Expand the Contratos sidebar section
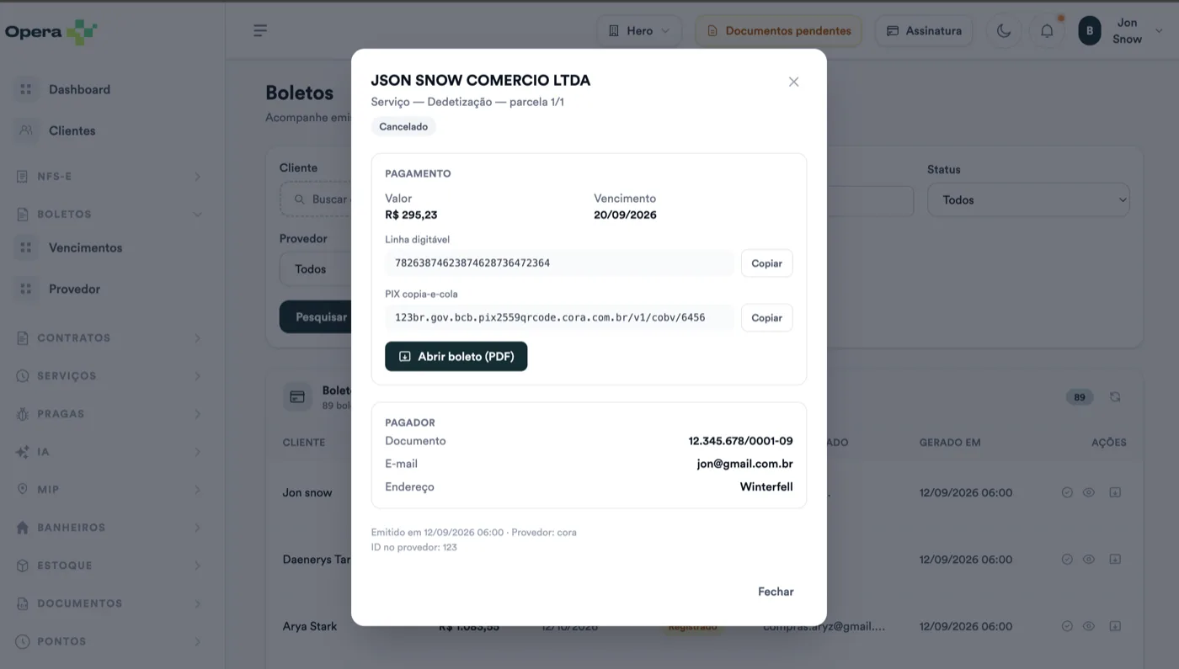Viewport: 1179px width, 669px height. click(109, 338)
